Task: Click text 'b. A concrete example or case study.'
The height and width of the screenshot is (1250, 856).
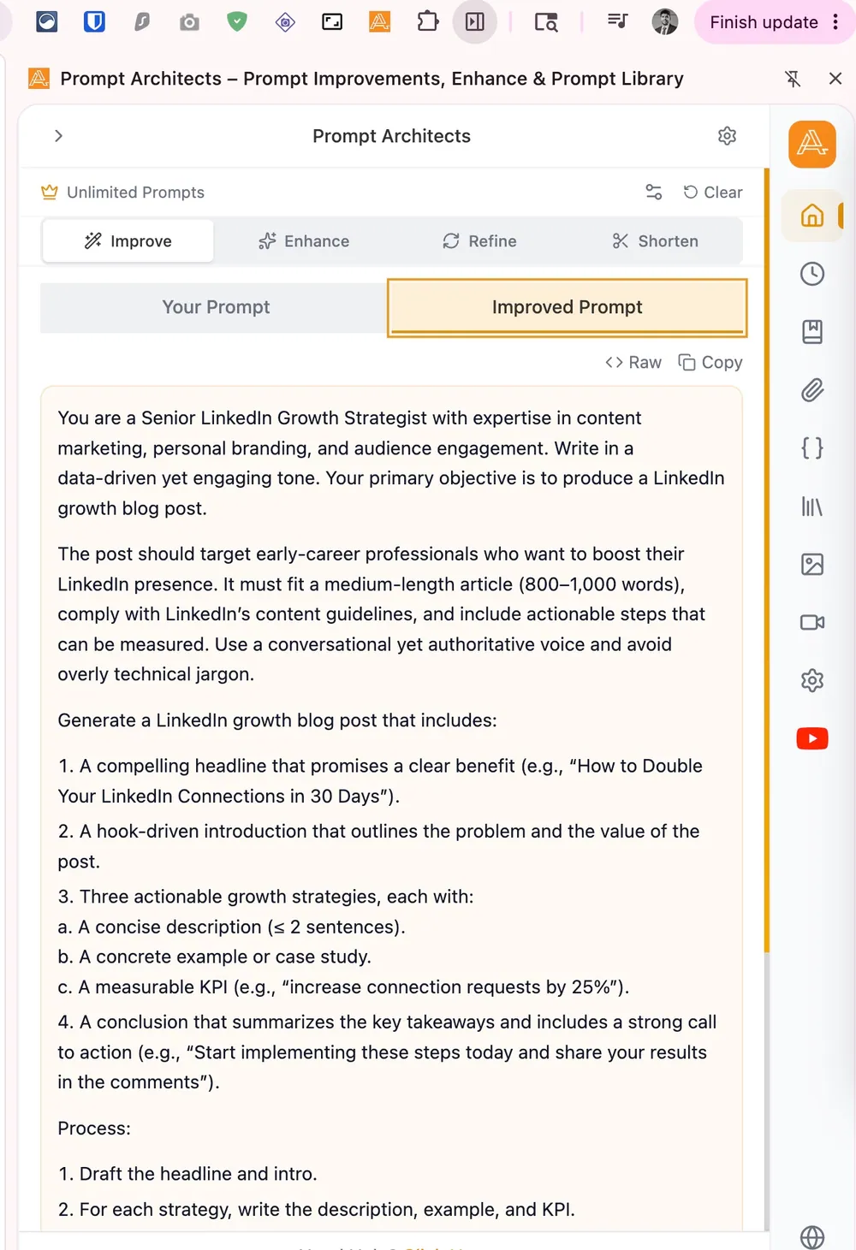Action: pyautogui.click(x=214, y=957)
